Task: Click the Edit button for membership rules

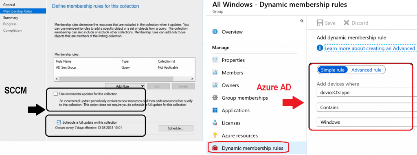Action: pos(158,86)
